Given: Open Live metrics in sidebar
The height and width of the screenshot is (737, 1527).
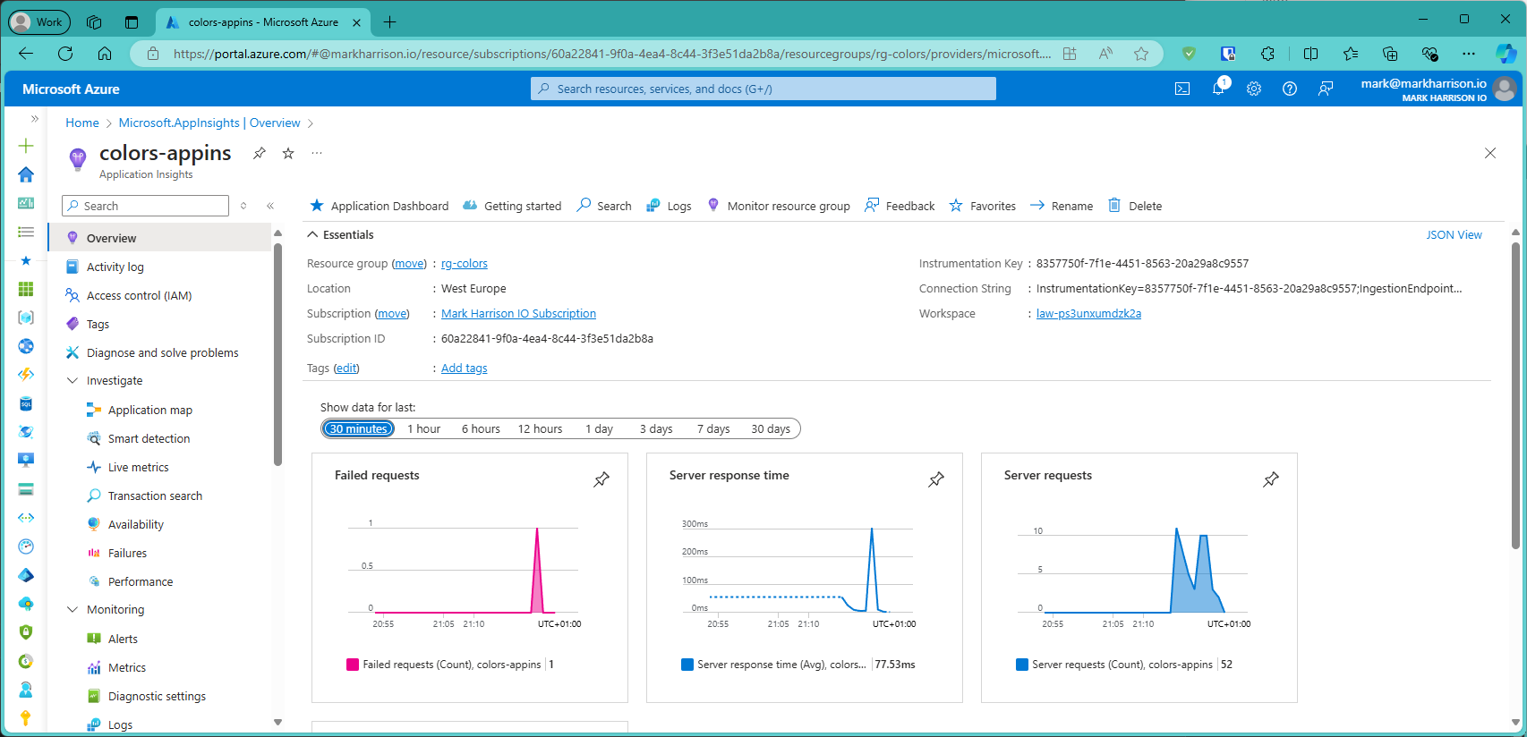Looking at the screenshot, I should point(138,467).
